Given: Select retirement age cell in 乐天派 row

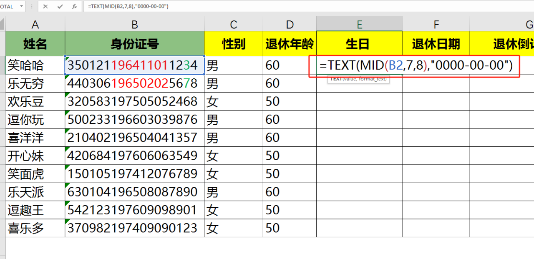Looking at the screenshot, I should pos(290,192).
